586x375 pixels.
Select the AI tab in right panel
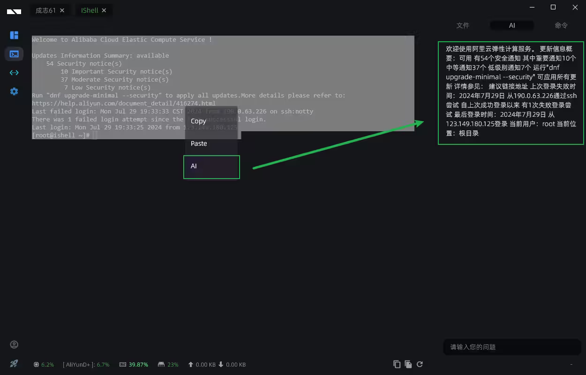(512, 25)
